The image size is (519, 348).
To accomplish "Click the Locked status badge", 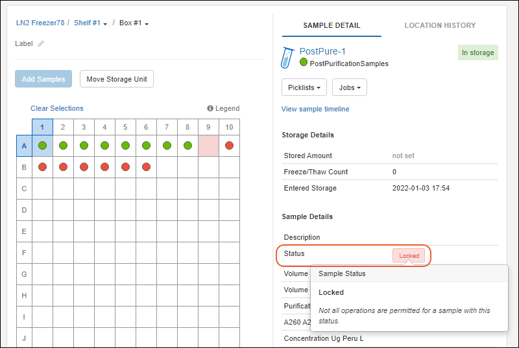I will click(409, 256).
